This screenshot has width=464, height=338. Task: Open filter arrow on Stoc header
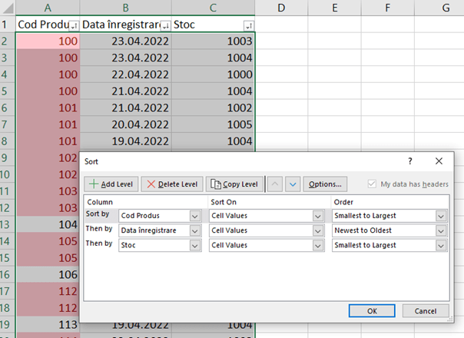[247, 25]
